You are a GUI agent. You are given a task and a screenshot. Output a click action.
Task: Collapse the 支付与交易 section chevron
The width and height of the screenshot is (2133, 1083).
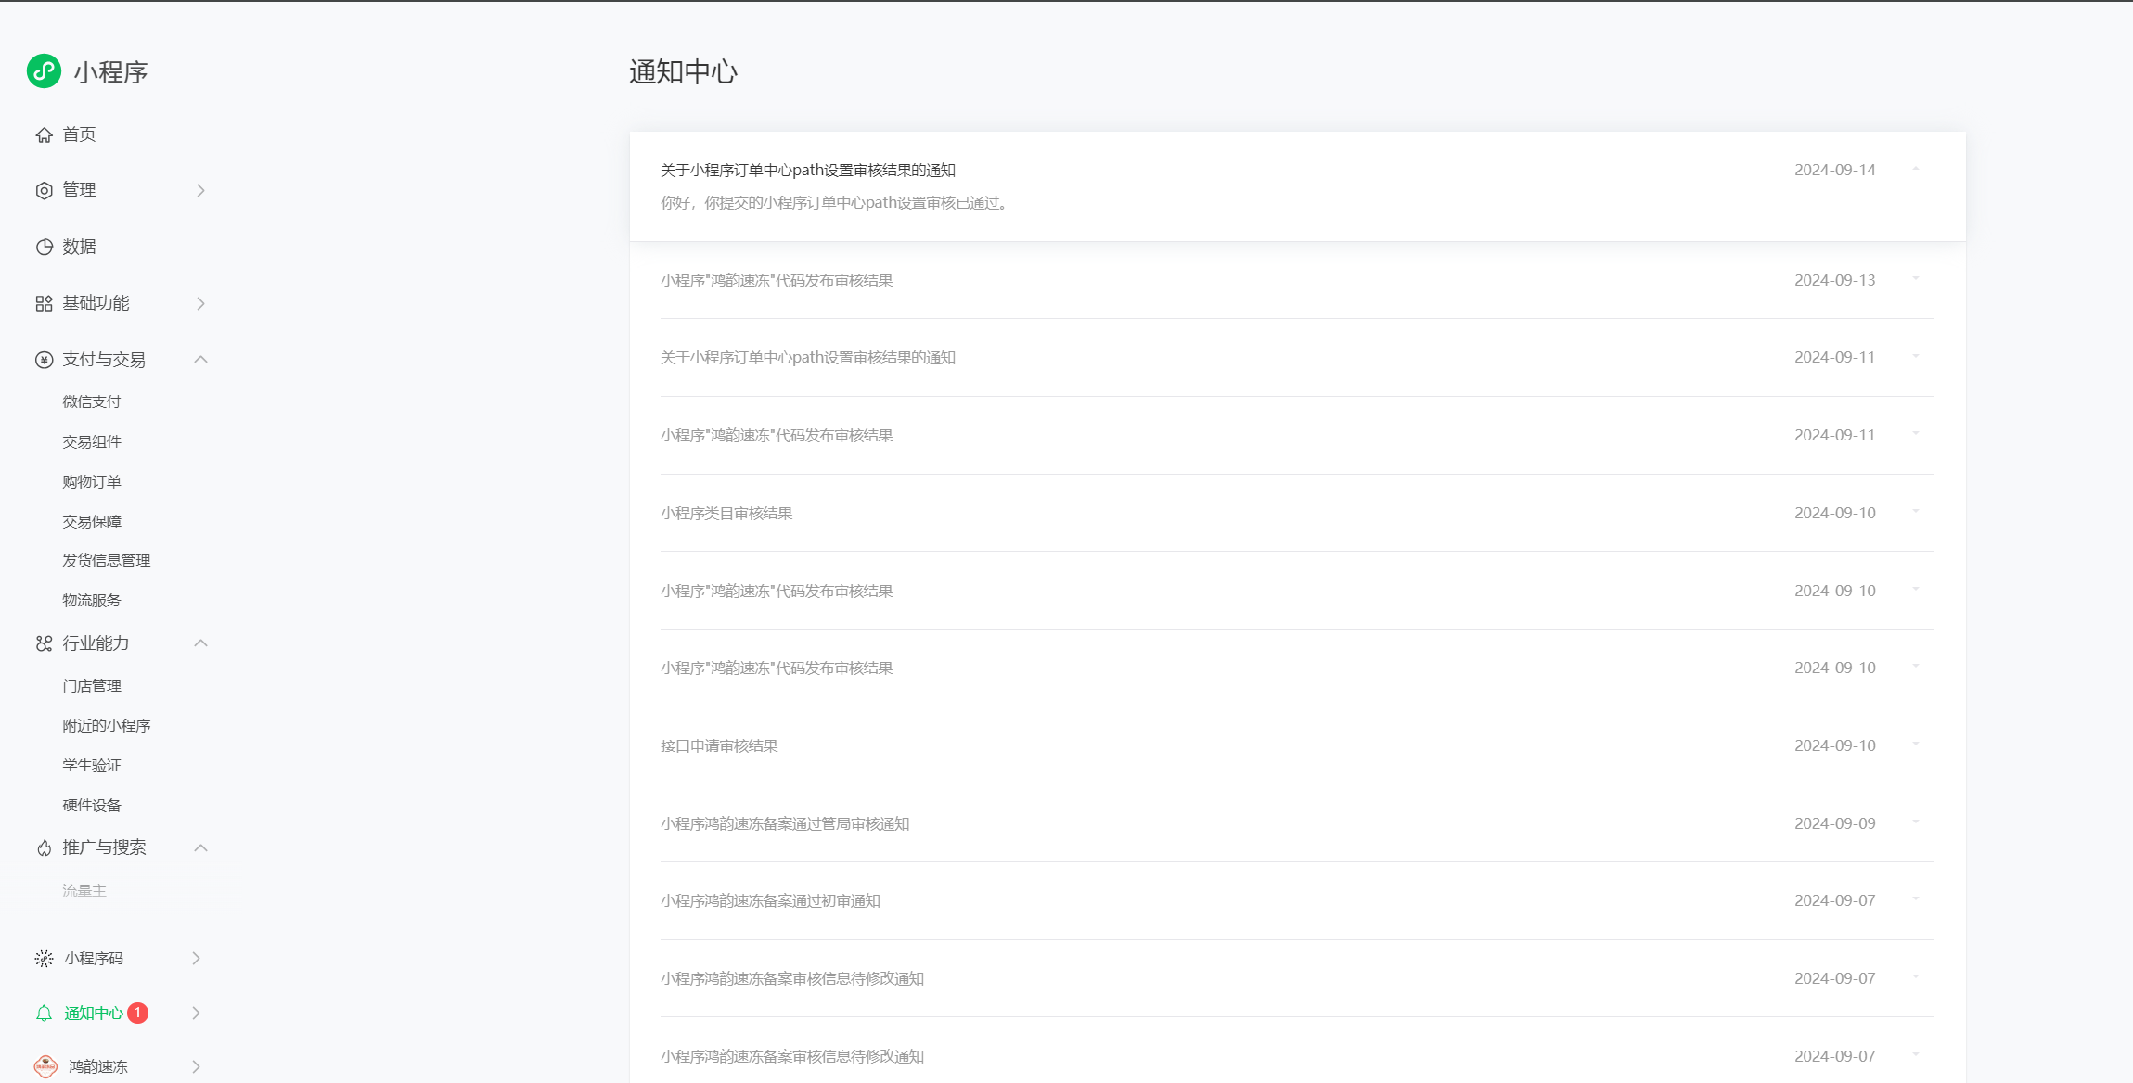click(200, 359)
